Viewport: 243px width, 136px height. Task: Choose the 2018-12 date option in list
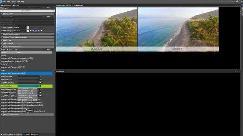tap(27, 93)
